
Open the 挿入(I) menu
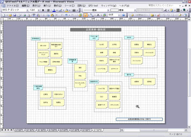point(47,6)
